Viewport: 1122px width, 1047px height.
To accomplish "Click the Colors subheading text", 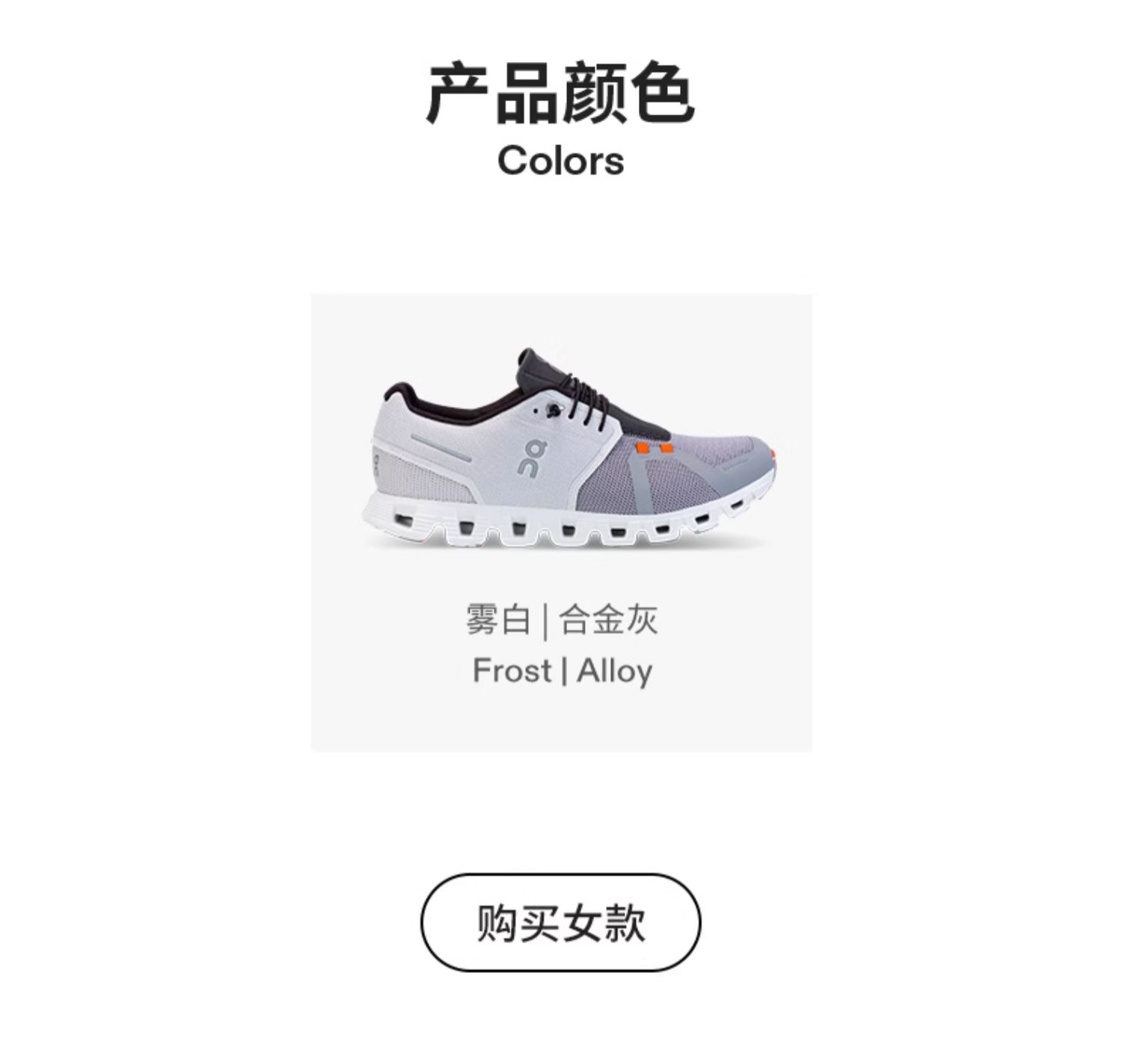I will pos(560,160).
